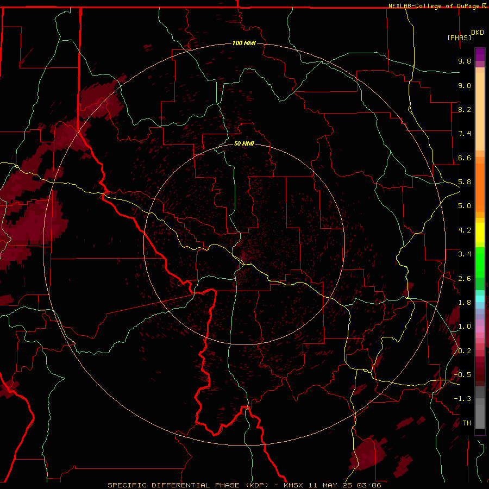Click the -0.5 legend value
This screenshot has height=489, width=489.
[x=462, y=375]
